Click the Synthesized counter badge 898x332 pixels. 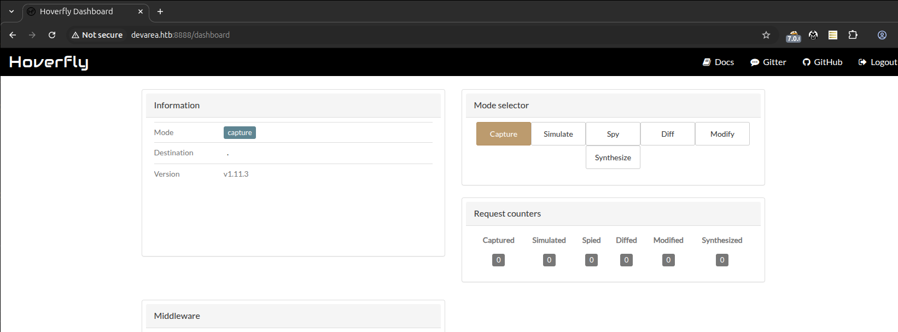[722, 260]
